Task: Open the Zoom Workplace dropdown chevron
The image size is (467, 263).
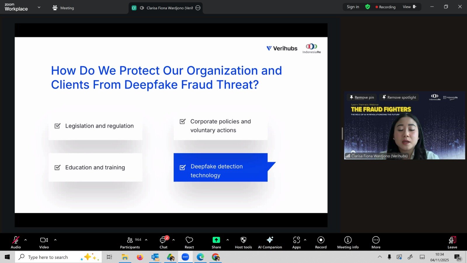Action: 39,7
